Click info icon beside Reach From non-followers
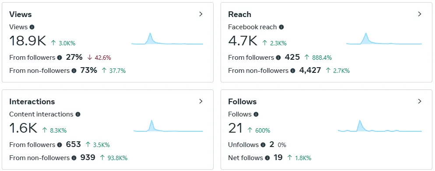Image resolution: width=435 pixels, height=171 pixels. pos(293,71)
